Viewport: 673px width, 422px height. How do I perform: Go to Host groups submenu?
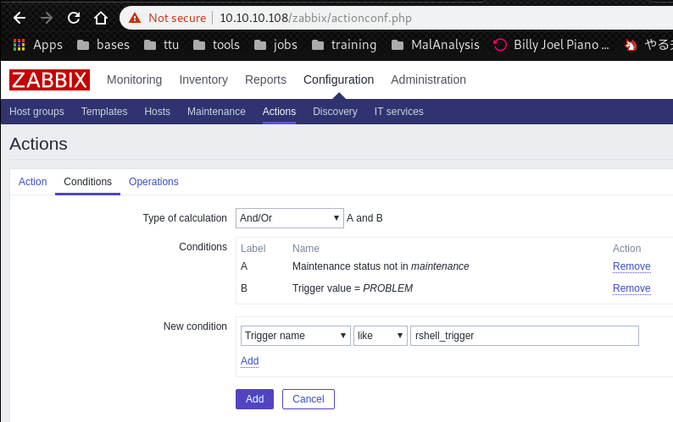click(36, 112)
